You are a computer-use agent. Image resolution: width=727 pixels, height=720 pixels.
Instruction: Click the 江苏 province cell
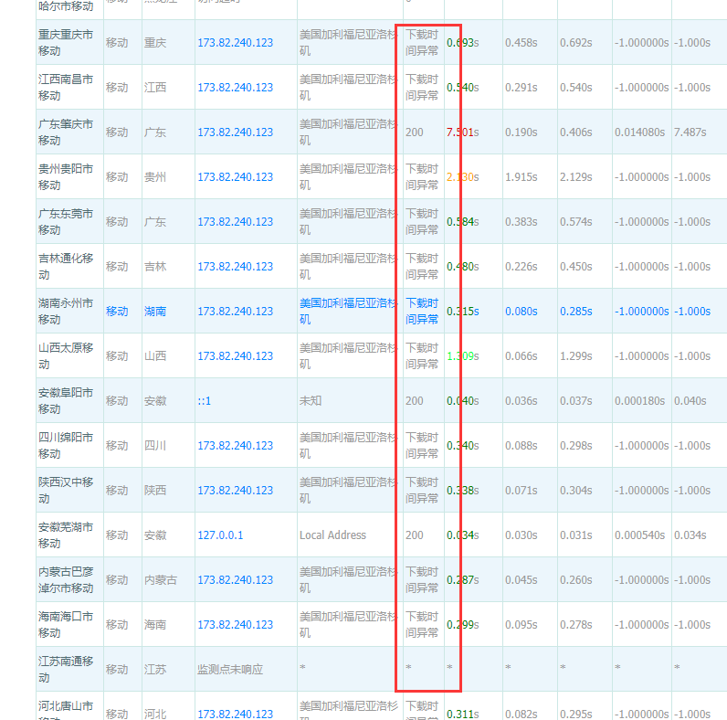pyautogui.click(x=155, y=670)
